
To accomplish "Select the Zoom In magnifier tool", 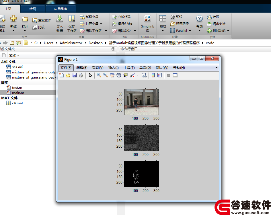I will (x=99, y=75).
